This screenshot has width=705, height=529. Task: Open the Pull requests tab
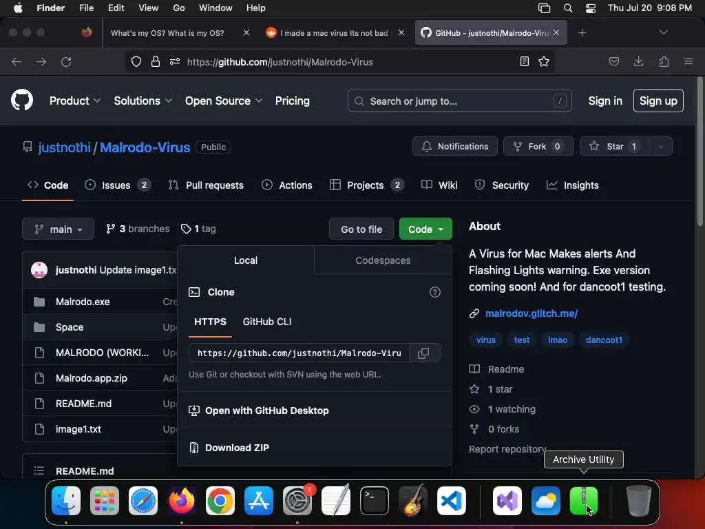[x=206, y=185]
